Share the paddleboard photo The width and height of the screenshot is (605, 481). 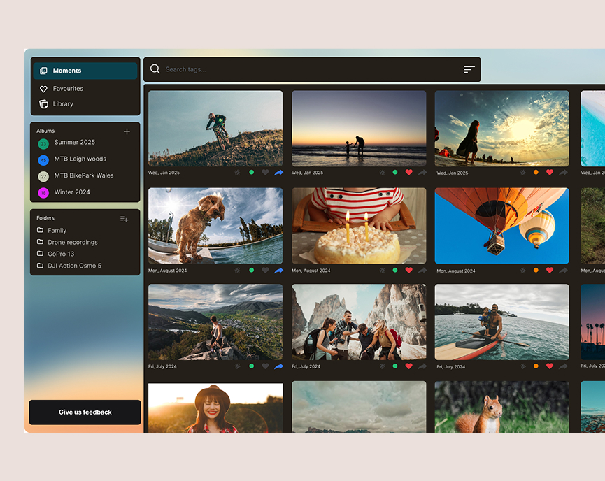pyautogui.click(x=563, y=366)
